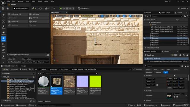190x107 pixels.
Task: Click Save All in Content Browser
Action: click(23, 69)
